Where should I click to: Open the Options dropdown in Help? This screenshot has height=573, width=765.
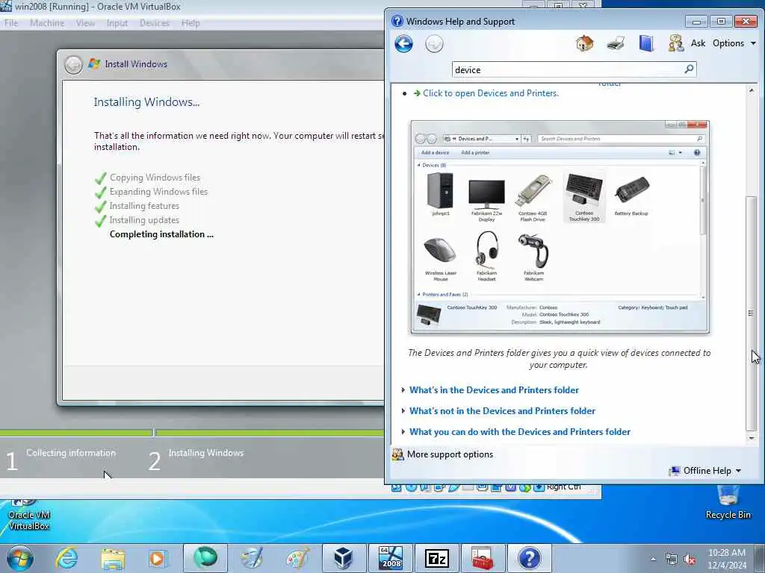pos(734,43)
